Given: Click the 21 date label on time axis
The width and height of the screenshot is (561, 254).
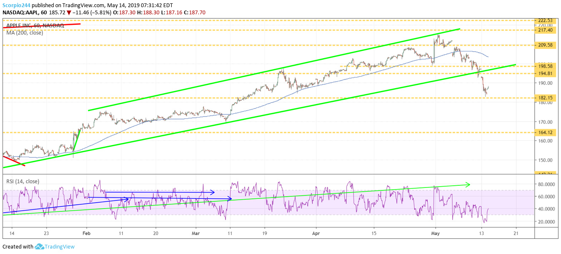Looking at the screenshot, I should coord(516,233).
